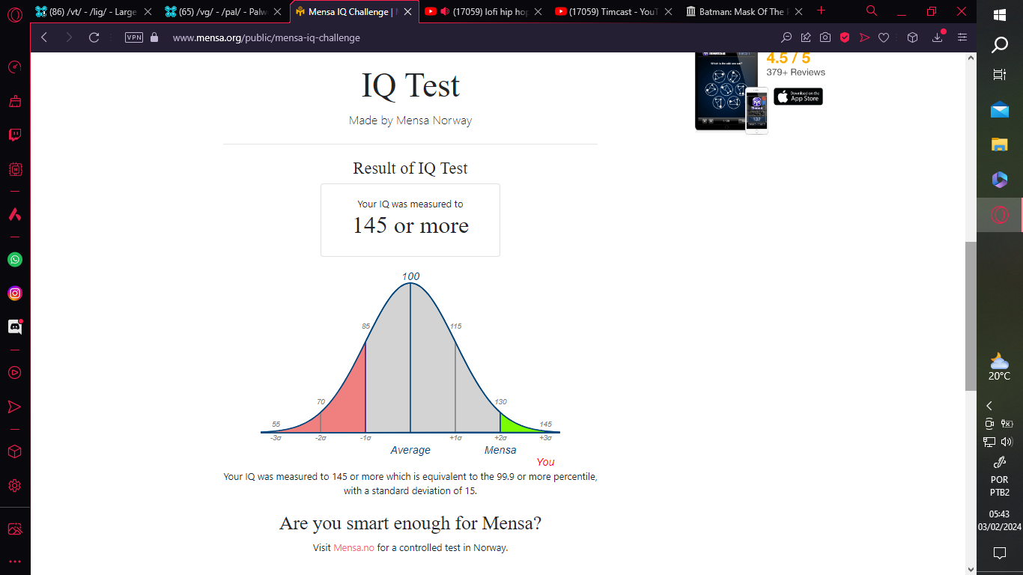Open the toolbar extensions cube icon

tap(912, 37)
